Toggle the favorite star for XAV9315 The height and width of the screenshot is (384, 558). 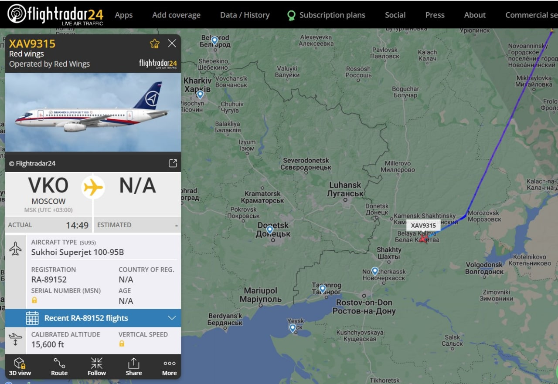click(x=155, y=44)
